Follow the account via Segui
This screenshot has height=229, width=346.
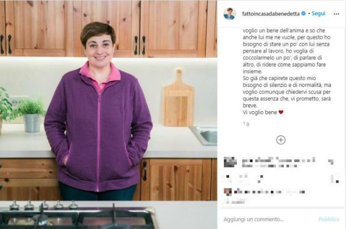coord(318,14)
